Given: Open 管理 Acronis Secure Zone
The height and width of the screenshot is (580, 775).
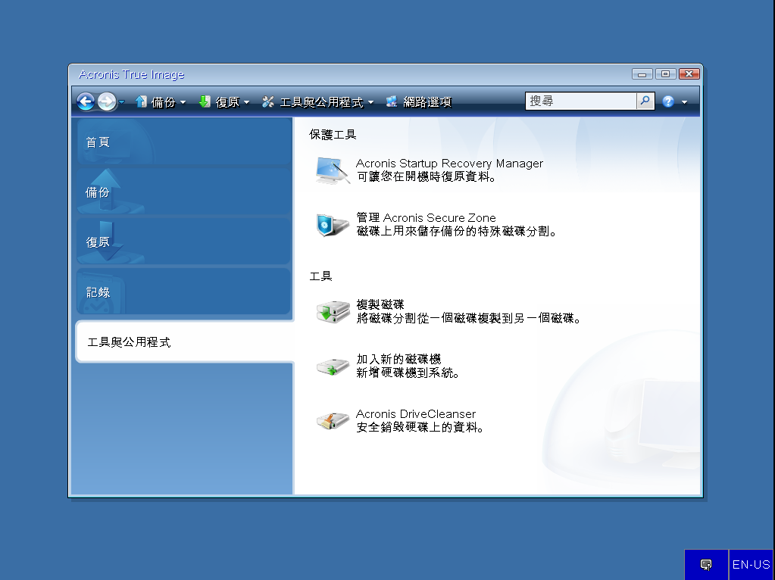Looking at the screenshot, I should 426,218.
